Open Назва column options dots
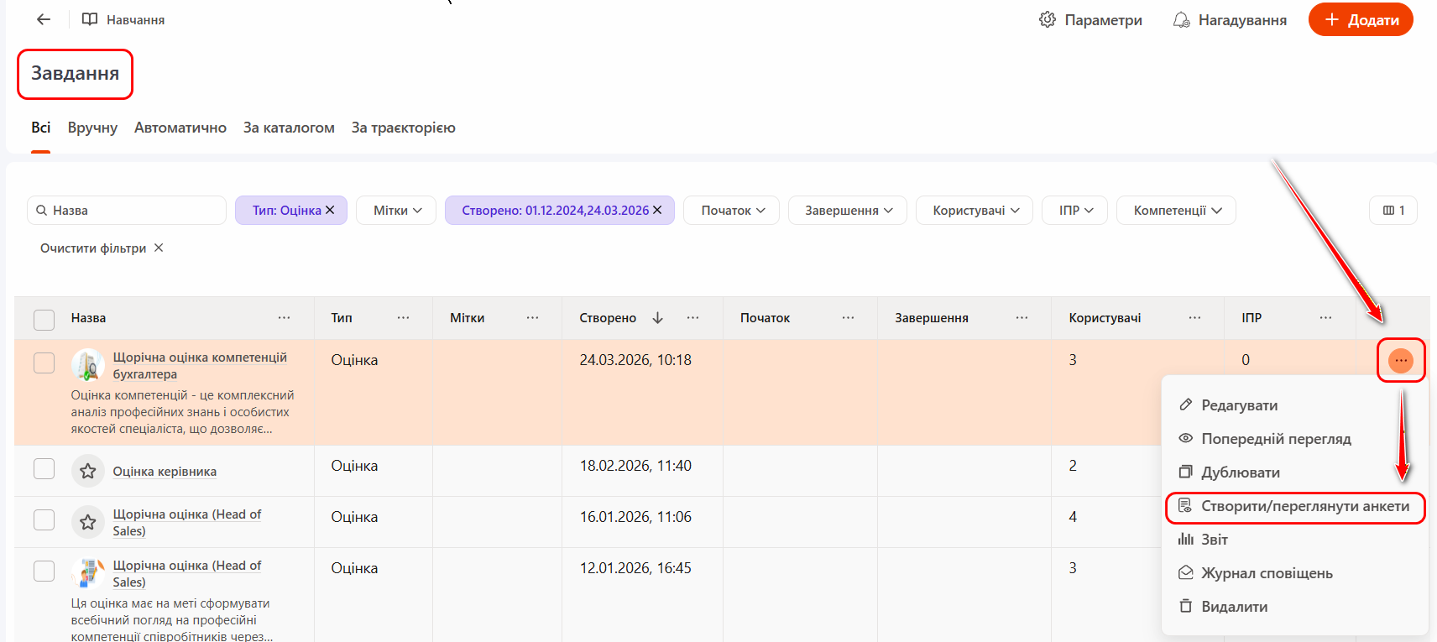This screenshot has height=642, width=1437. tap(284, 318)
